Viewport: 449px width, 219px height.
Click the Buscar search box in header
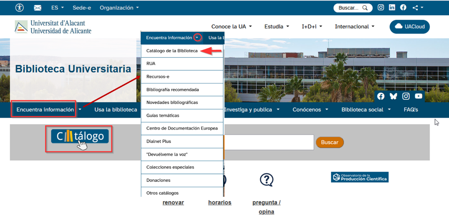click(353, 8)
